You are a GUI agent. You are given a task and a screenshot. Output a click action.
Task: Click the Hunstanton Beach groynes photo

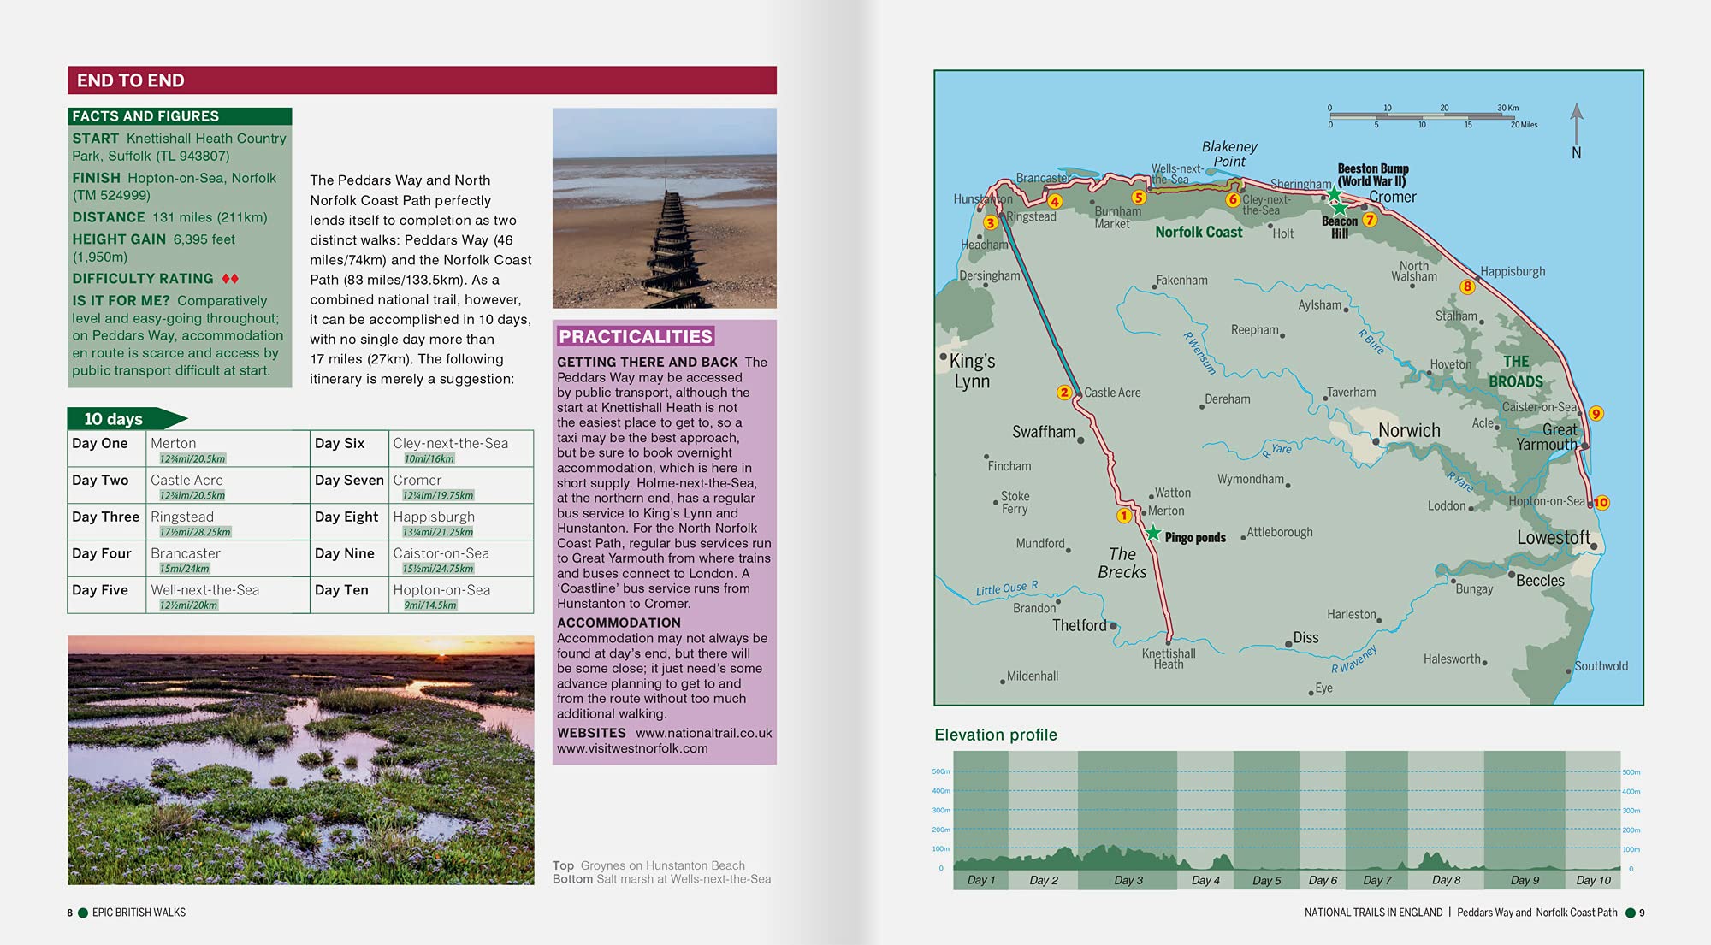(664, 208)
